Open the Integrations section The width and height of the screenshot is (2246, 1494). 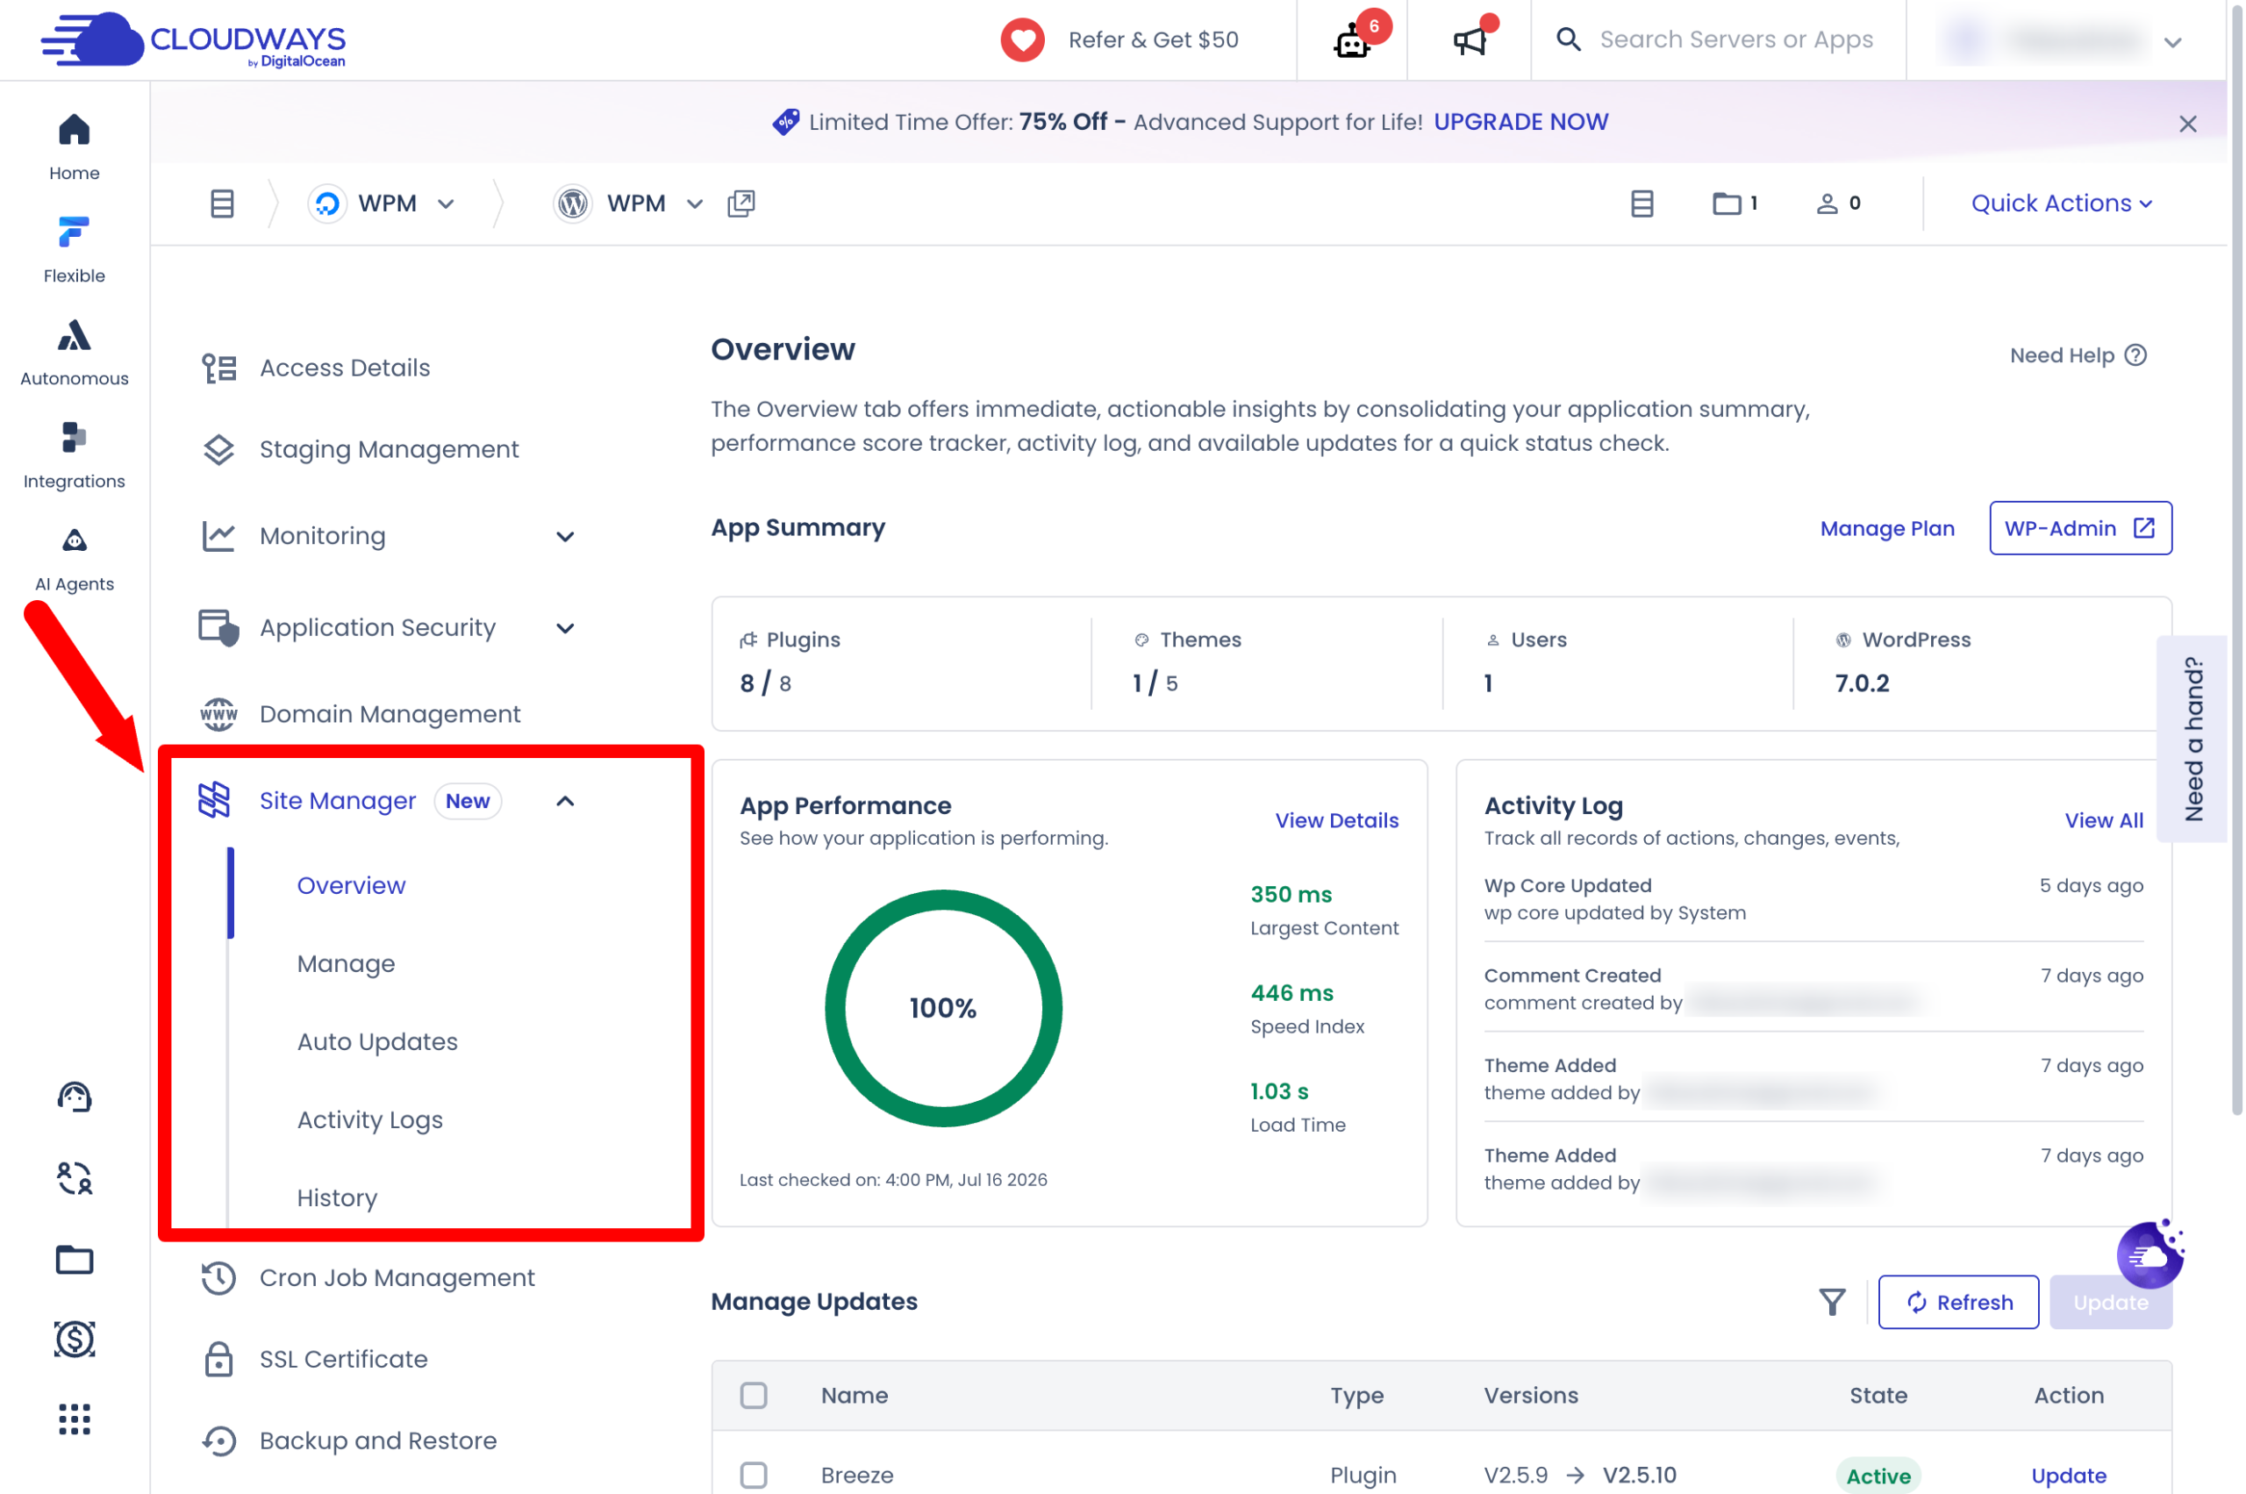75,455
